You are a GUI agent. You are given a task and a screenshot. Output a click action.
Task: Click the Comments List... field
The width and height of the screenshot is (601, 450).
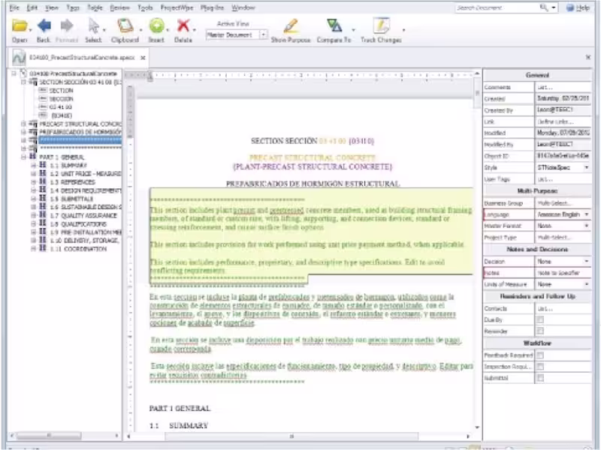[563, 87]
